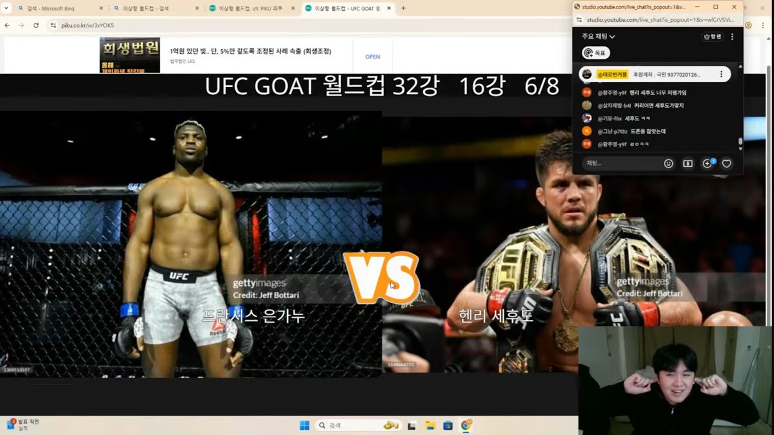Click OPEN on the ad banner
This screenshot has height=435, width=774.
point(372,57)
